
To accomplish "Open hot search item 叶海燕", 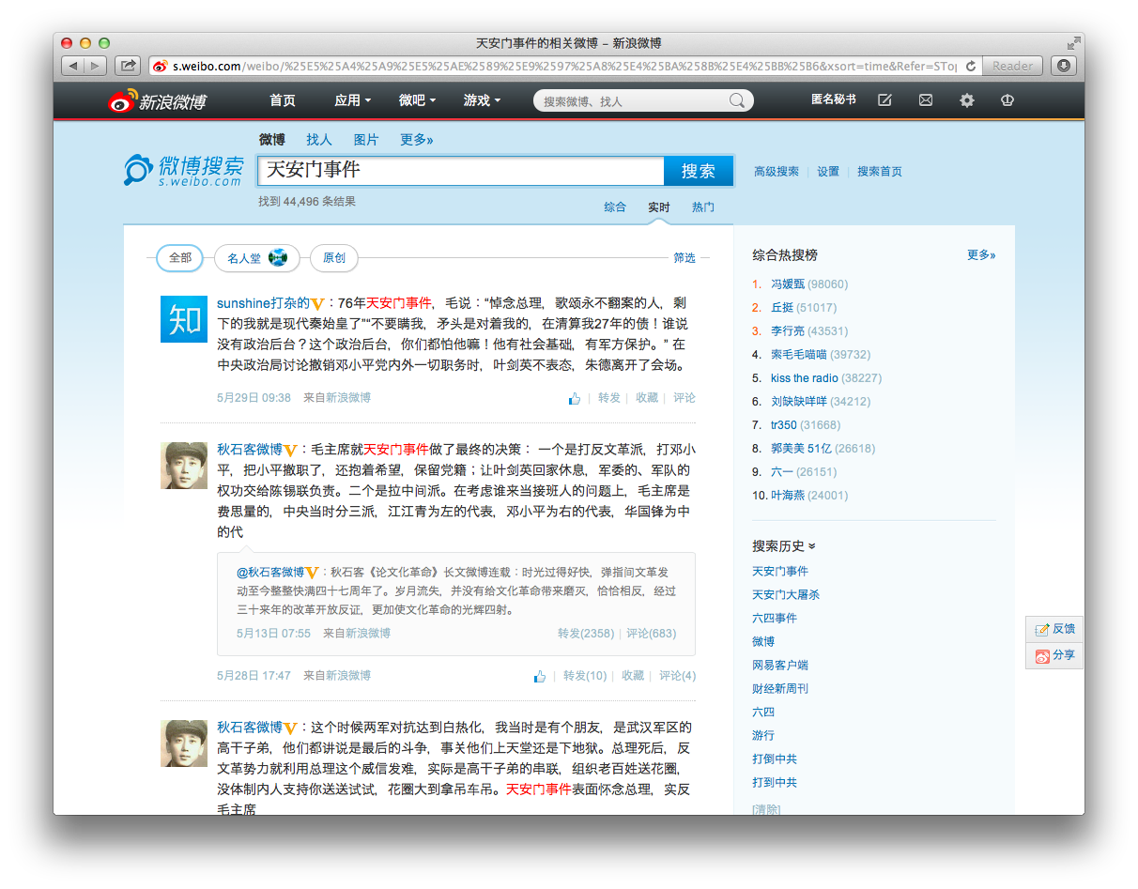I will [788, 496].
